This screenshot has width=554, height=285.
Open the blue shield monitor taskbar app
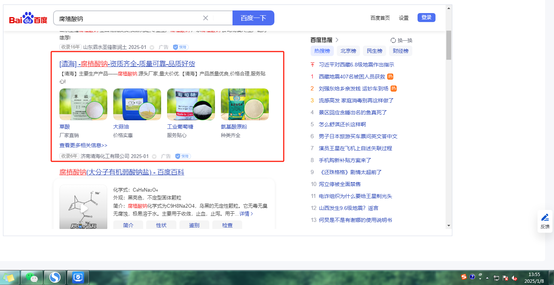point(78,278)
